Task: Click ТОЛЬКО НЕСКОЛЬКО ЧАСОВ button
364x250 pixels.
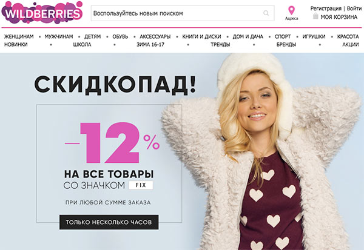Action: point(109,222)
